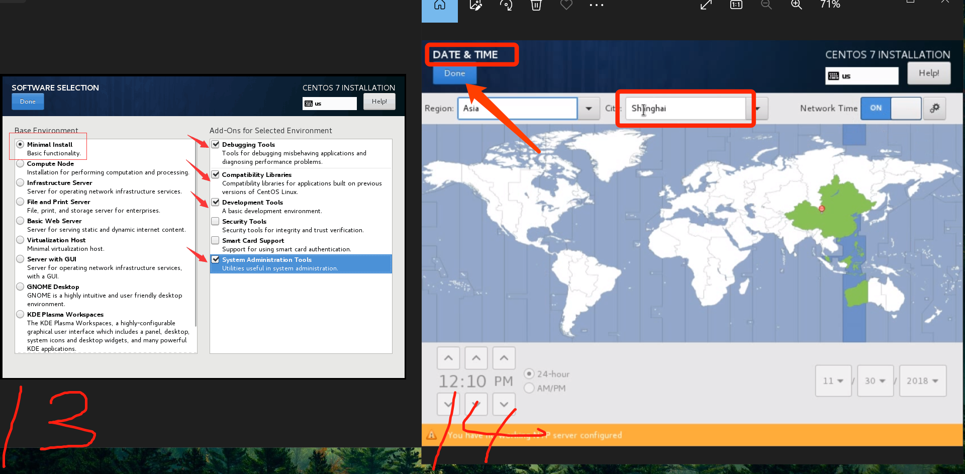Click the 'Add-Ons for Selected Environment' heading
Screen dimensions: 965x474
point(271,131)
